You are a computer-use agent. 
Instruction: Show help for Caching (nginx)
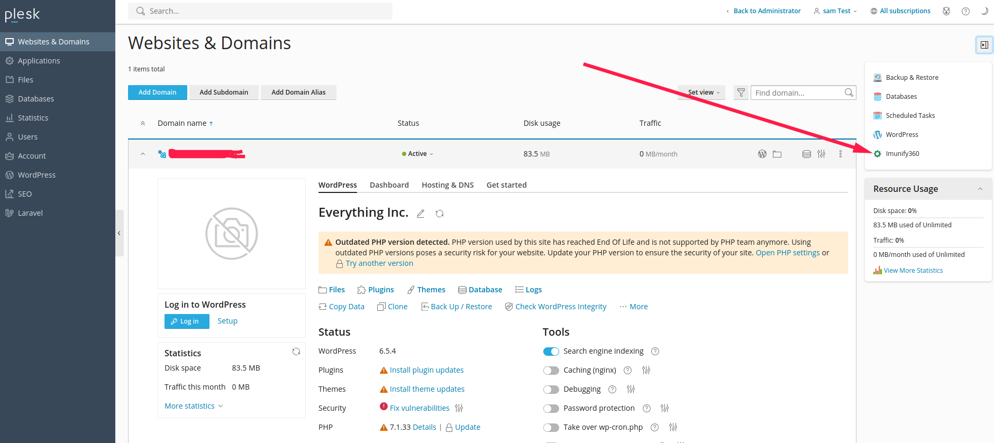coord(627,370)
